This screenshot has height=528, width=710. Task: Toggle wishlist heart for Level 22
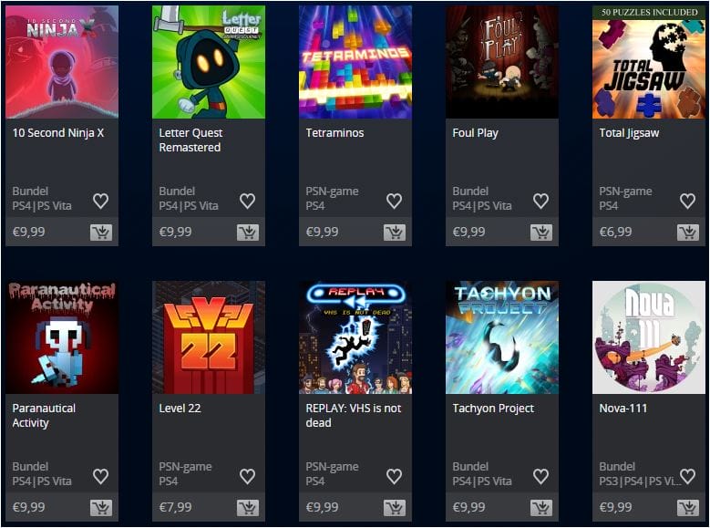coord(247,476)
